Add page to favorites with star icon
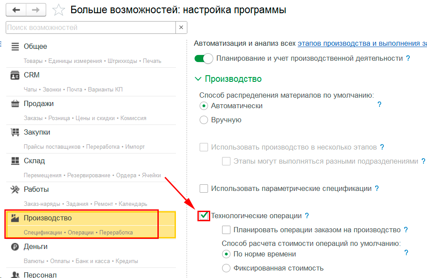The width and height of the screenshot is (427, 278). click(58, 10)
